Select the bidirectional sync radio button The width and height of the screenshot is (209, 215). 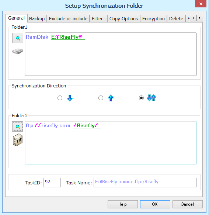(x=141, y=98)
